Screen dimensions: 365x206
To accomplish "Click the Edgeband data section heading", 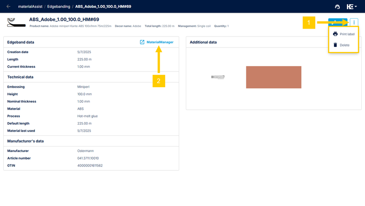I will [x=21, y=42].
